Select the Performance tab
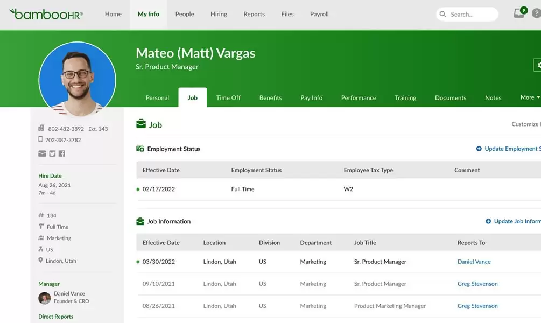The height and width of the screenshot is (323, 541). tap(359, 98)
